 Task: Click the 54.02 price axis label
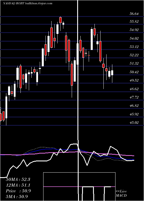134,38
